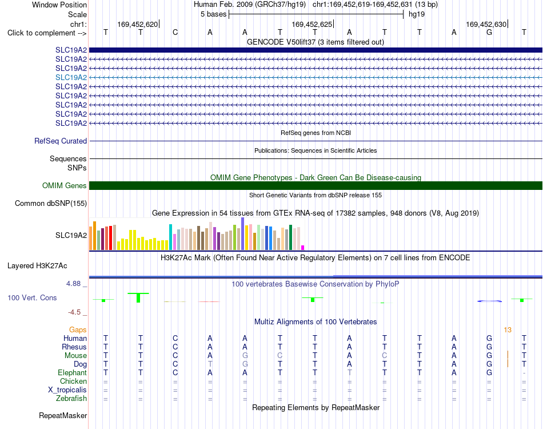
Task: Click the base G in reference sequence
Action: tap(489, 33)
